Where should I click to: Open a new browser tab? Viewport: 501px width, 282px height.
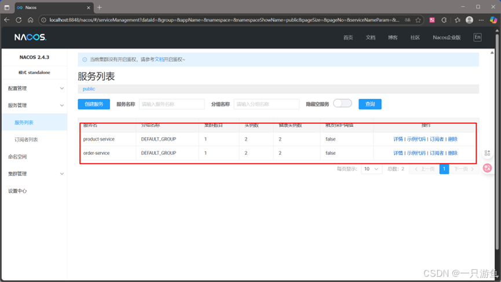click(100, 8)
